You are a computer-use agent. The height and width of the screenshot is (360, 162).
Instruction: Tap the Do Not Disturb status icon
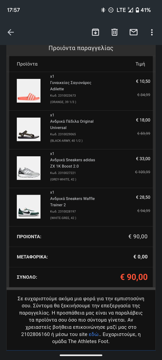tap(111, 10)
